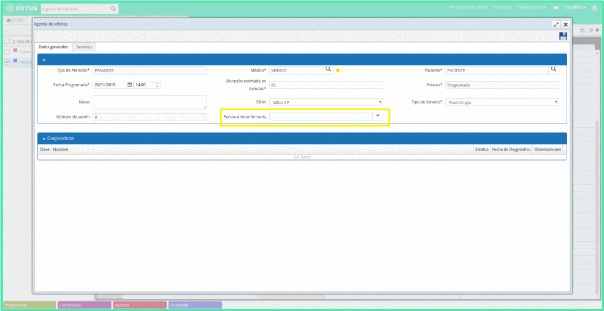
Task: Search for Paciente with magnifier icon
Action: (554, 70)
